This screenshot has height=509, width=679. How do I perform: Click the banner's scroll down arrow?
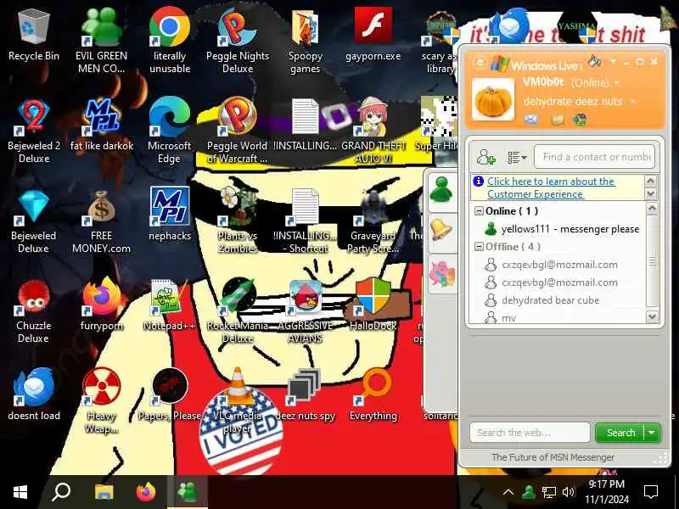point(650,194)
